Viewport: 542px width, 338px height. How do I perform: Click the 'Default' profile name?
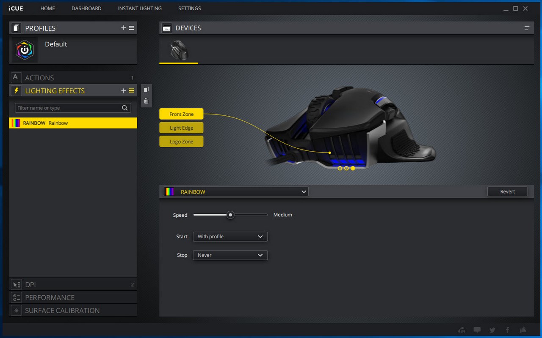pos(56,44)
